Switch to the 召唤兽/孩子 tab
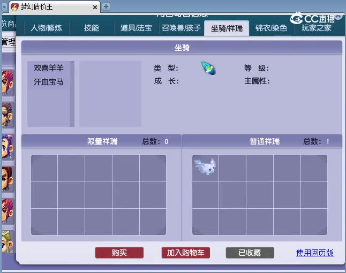Viewport: 346px width, 273px height. pos(181,28)
